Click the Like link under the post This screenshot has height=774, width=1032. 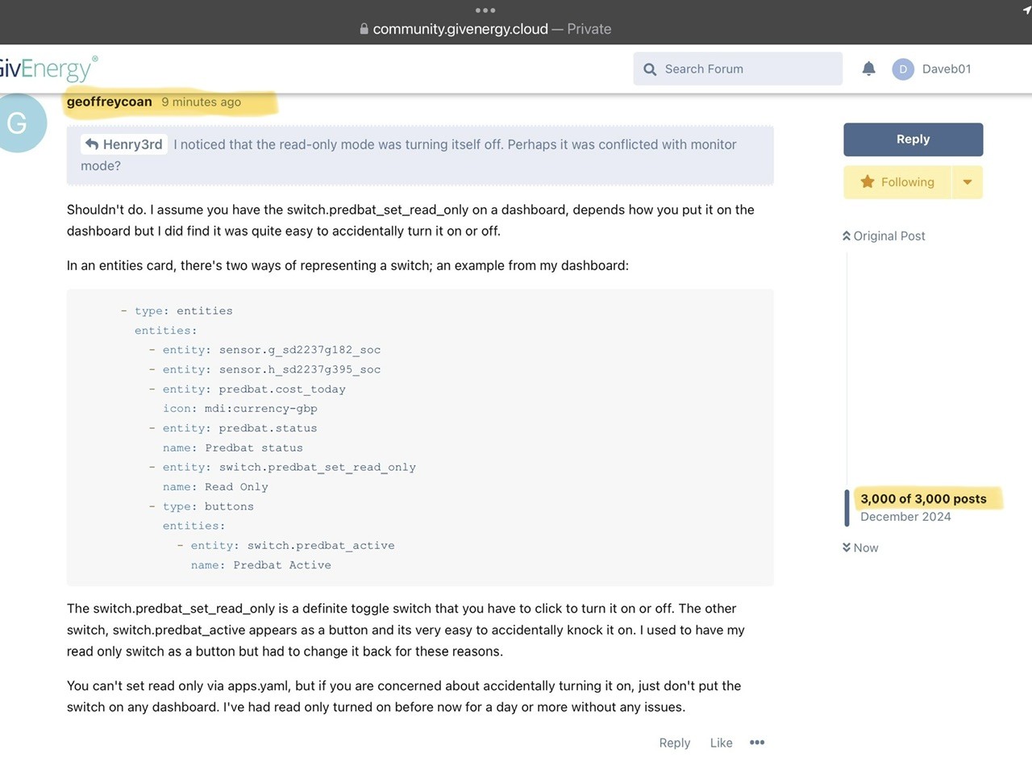click(x=722, y=743)
